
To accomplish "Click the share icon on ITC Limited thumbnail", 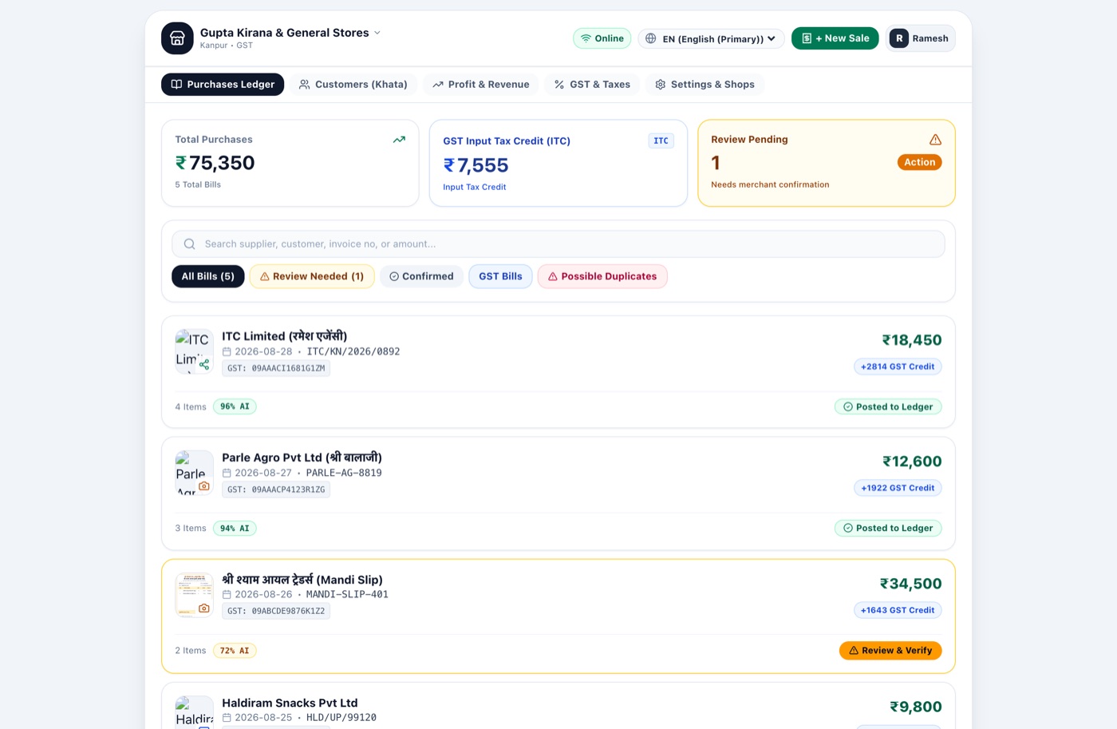I will (204, 365).
